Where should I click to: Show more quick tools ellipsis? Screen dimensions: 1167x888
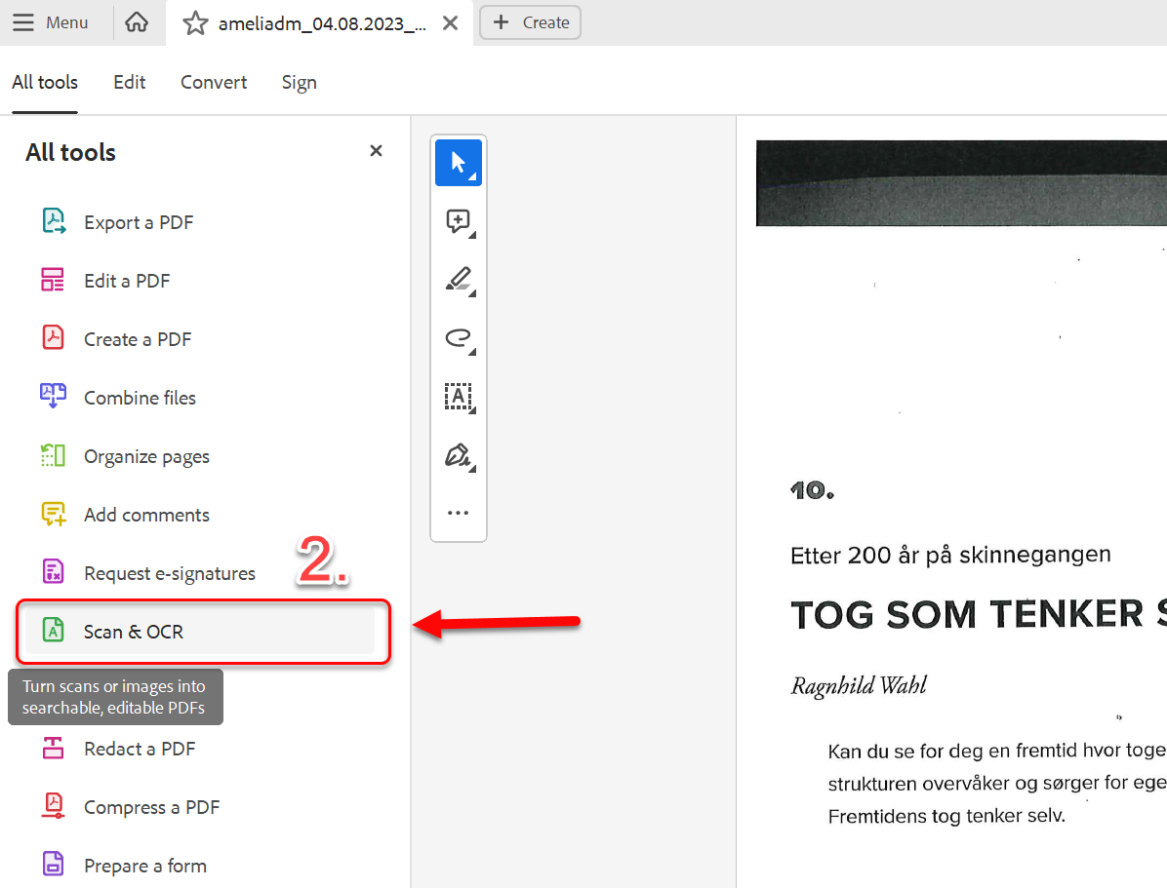(459, 513)
